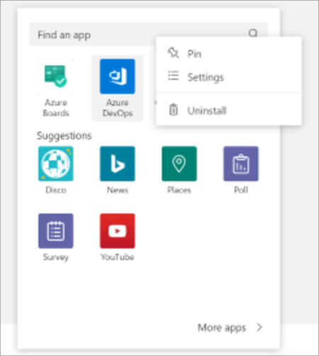Click the Settings list icon

coord(173,76)
